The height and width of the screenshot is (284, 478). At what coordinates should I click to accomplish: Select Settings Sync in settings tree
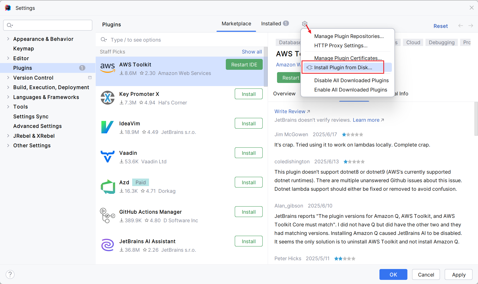coord(31,116)
